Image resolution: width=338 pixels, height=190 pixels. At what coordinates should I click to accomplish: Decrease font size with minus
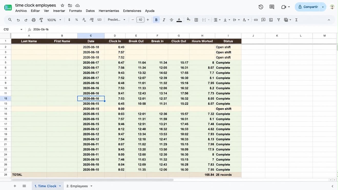[133, 20]
